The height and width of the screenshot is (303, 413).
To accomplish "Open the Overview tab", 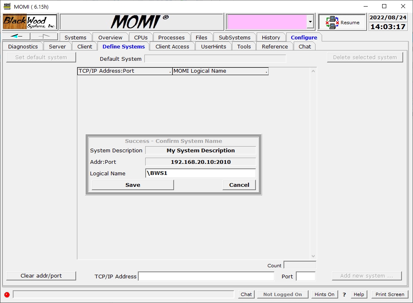I will (x=110, y=37).
